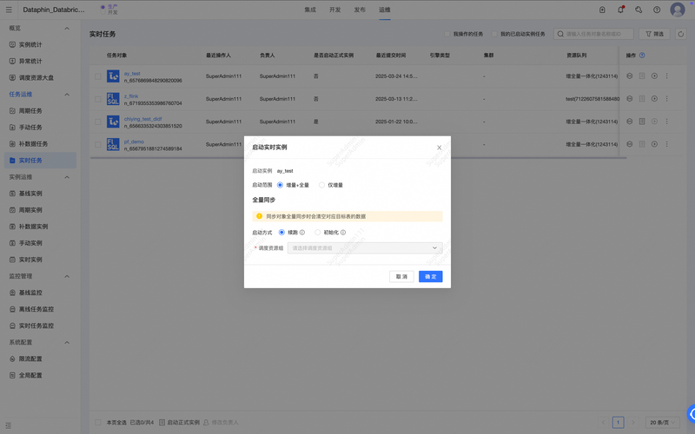
Task: Click the 启动正式实例 batch button
Action: (180, 423)
